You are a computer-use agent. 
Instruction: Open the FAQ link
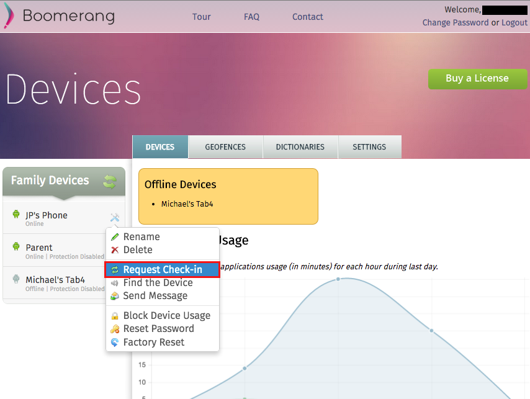click(x=252, y=17)
